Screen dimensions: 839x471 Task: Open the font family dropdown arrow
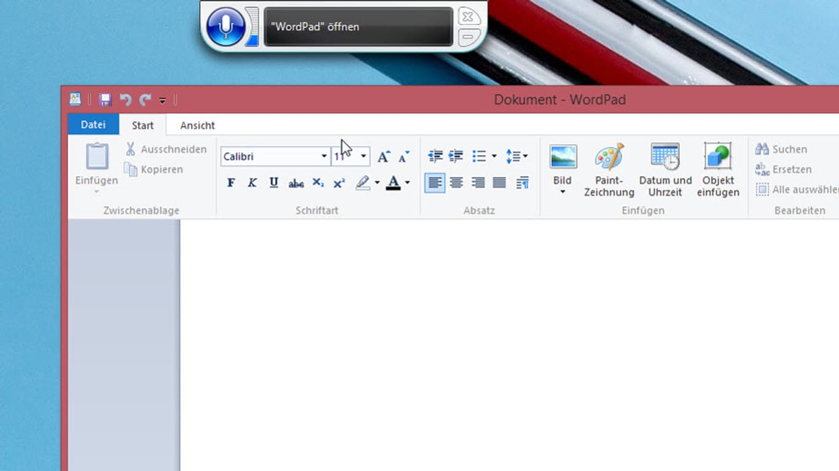(x=324, y=156)
